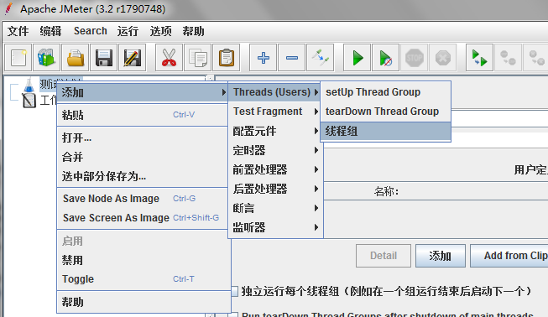Click the Copy pages icon
Image resolution: width=548 pixels, height=317 pixels.
point(197,58)
